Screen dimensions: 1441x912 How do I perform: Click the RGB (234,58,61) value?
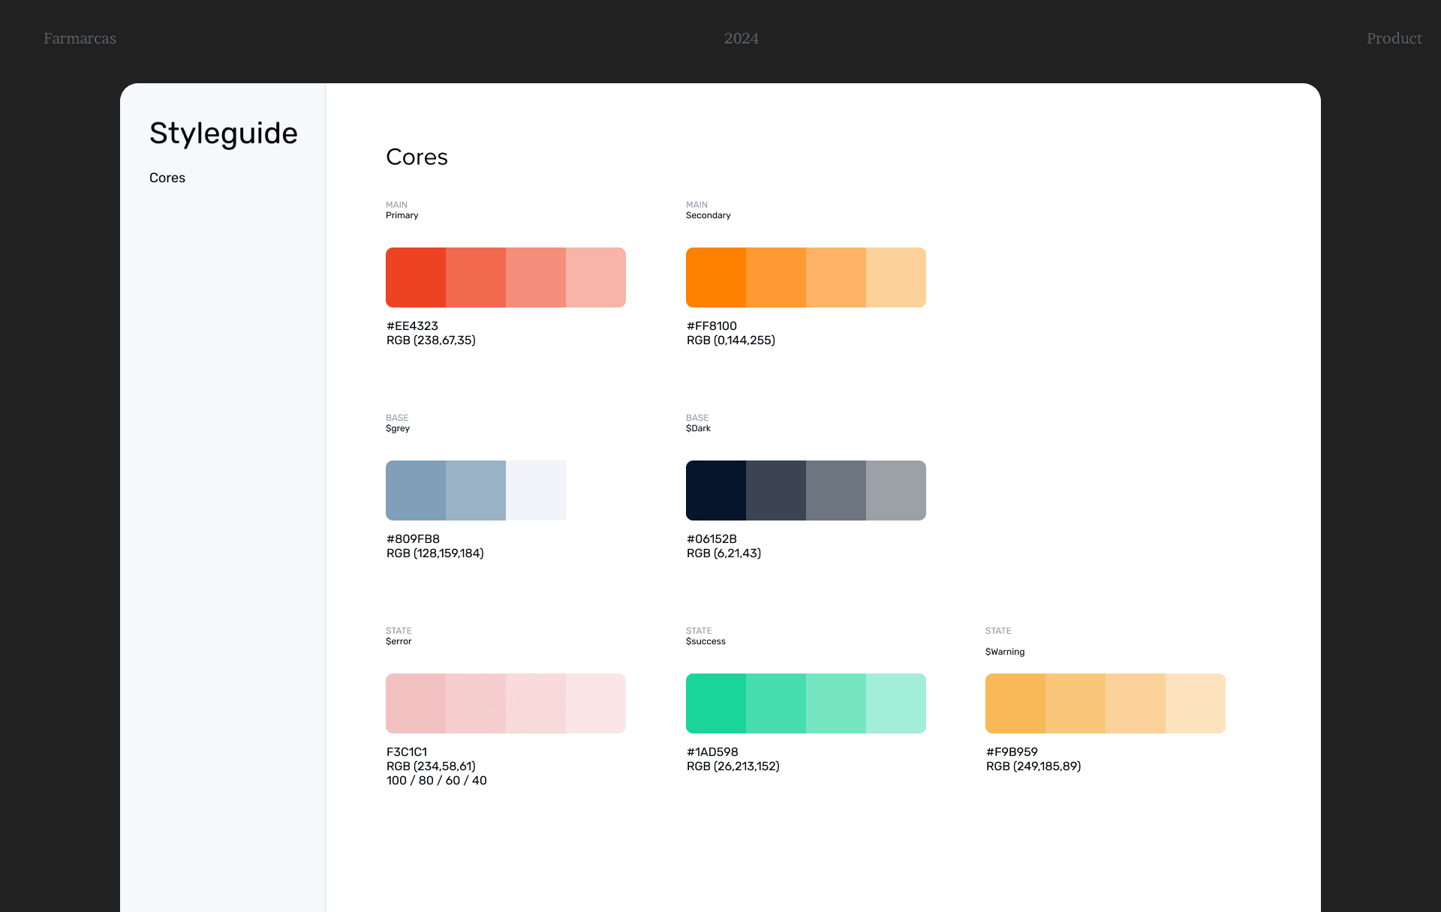pyautogui.click(x=431, y=766)
